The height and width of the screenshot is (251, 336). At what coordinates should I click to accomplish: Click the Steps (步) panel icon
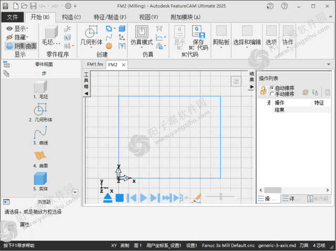[x=6, y=74]
